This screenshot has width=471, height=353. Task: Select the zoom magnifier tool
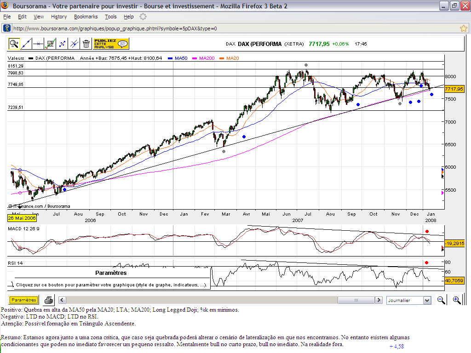pyautogui.click(x=14, y=44)
